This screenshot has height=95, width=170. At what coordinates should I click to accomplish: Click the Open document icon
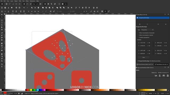click(5, 8)
